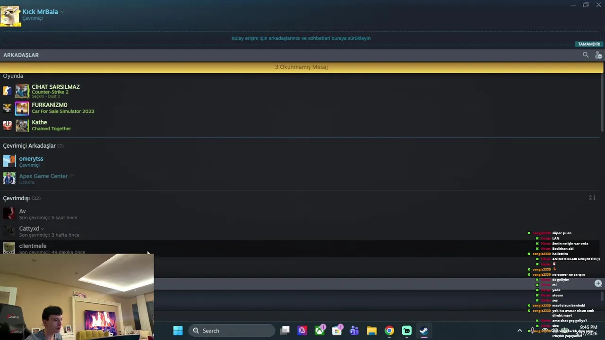Click the Car For Sale Simulator 2023 text
Viewport: 605px width, 340px height.
(x=63, y=111)
